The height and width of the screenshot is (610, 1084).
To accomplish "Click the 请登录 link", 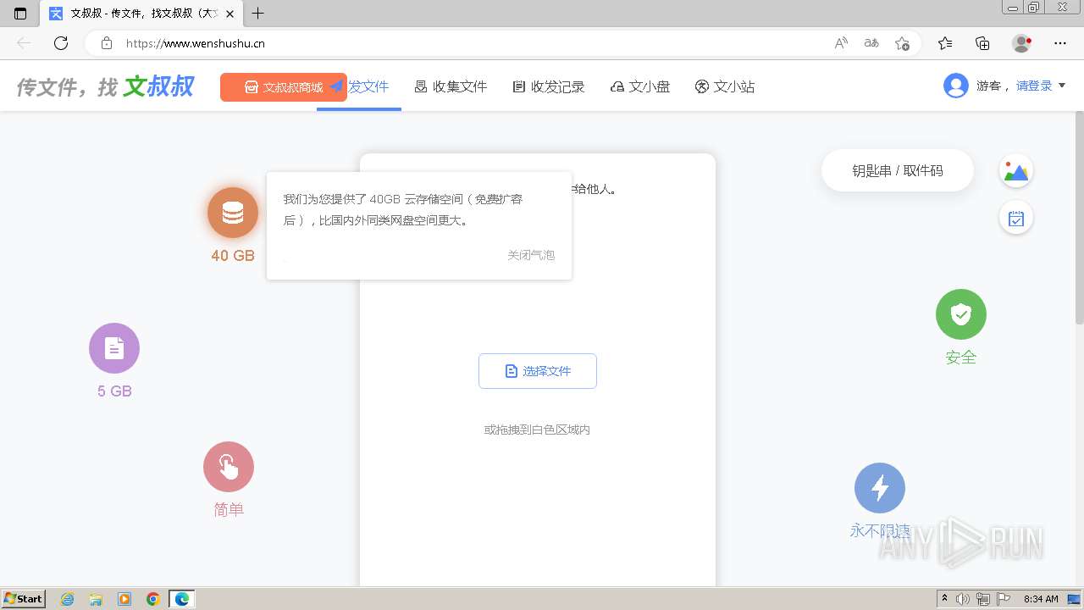I will click(x=1034, y=86).
